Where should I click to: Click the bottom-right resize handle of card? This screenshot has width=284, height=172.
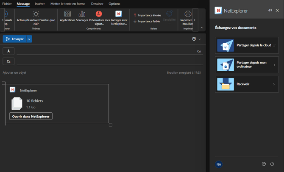111,125
